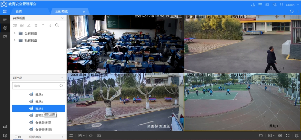Click the delete trash icon

tap(36, 25)
